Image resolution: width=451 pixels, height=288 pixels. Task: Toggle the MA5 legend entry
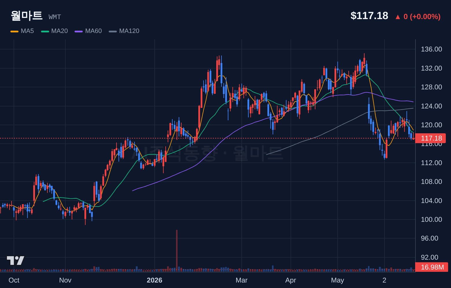[22, 31]
